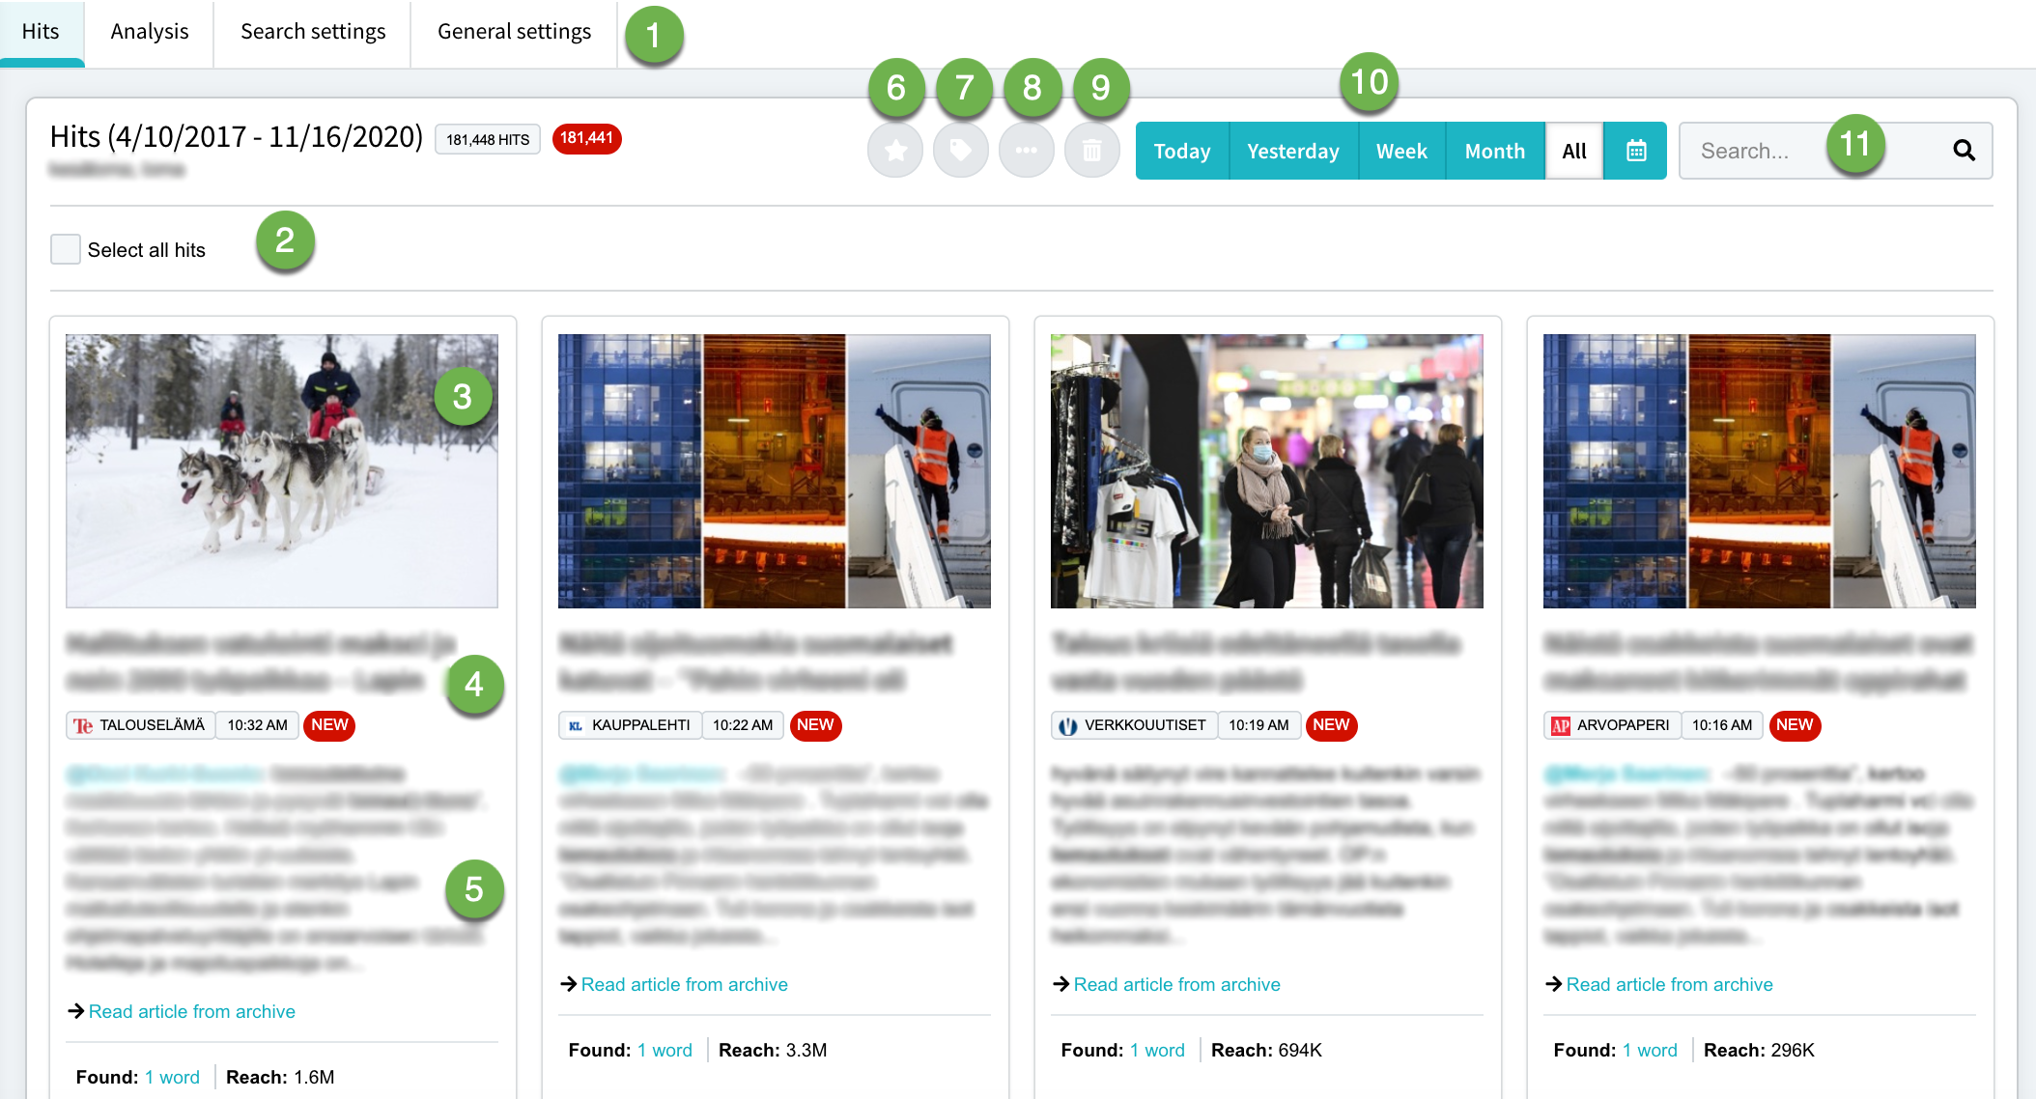The image size is (2036, 1099).
Task: Click NEW badge on Arvopaperi card
Action: click(1795, 725)
